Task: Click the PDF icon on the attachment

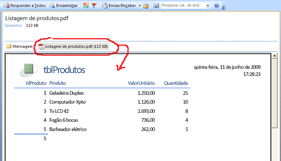Action: tap(42, 46)
